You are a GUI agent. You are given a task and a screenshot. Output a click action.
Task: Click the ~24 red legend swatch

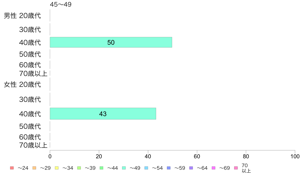click(12, 168)
